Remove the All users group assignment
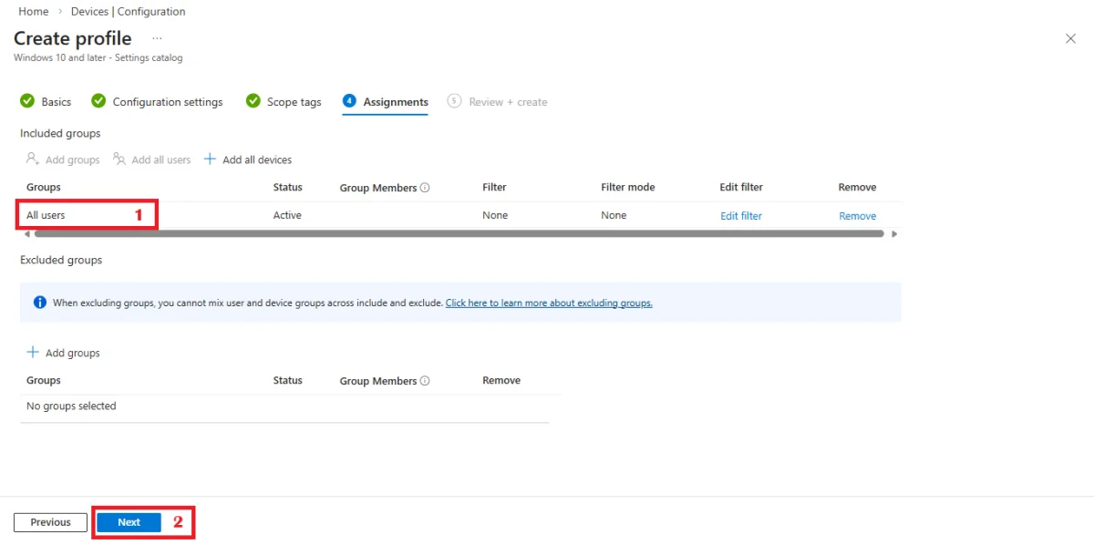 [x=857, y=216]
